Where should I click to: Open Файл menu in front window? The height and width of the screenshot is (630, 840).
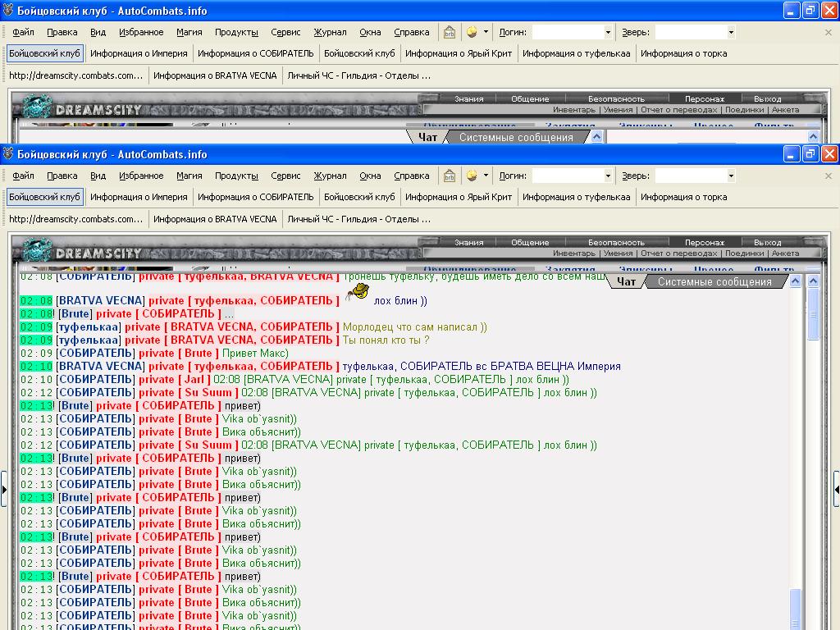point(23,176)
